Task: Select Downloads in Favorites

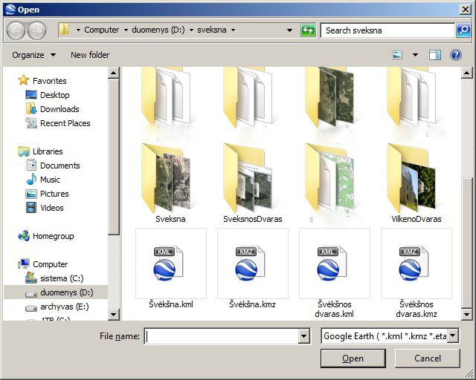Action: 59,109
